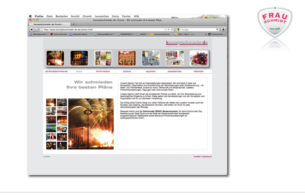Open URL history dropdown arrow beside star
This screenshot has width=305, height=196.
169,30
